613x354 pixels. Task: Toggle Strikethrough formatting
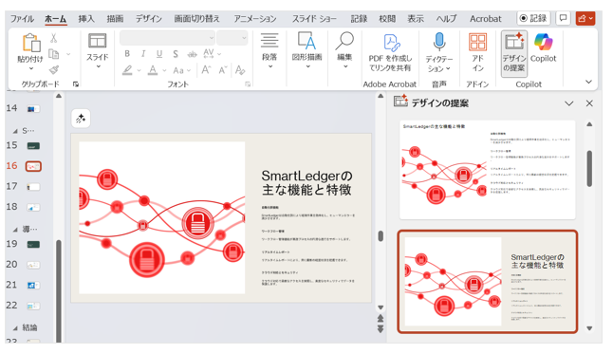[192, 54]
